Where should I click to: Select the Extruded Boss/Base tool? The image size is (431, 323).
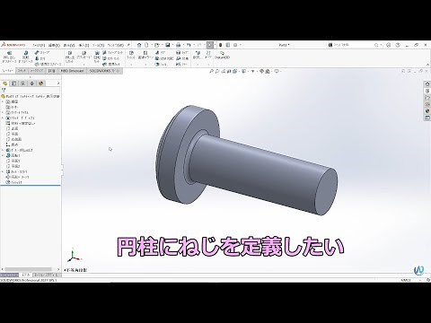tap(9, 57)
